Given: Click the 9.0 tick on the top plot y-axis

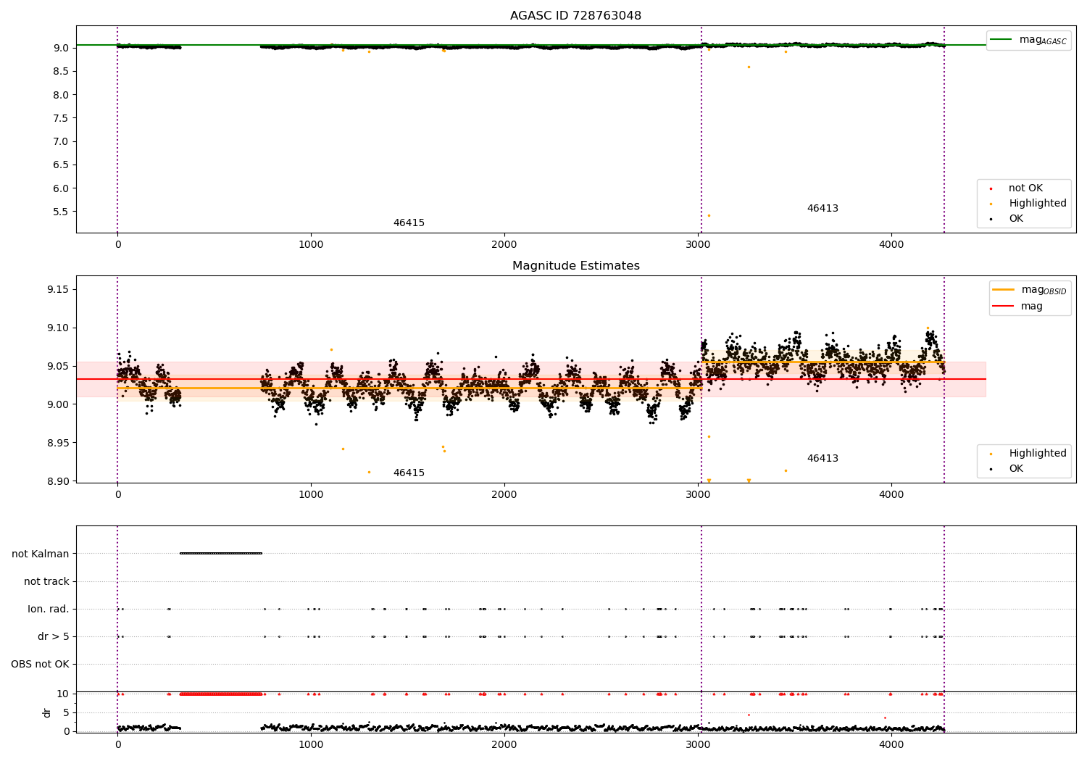Looking at the screenshot, I should (61, 48).
